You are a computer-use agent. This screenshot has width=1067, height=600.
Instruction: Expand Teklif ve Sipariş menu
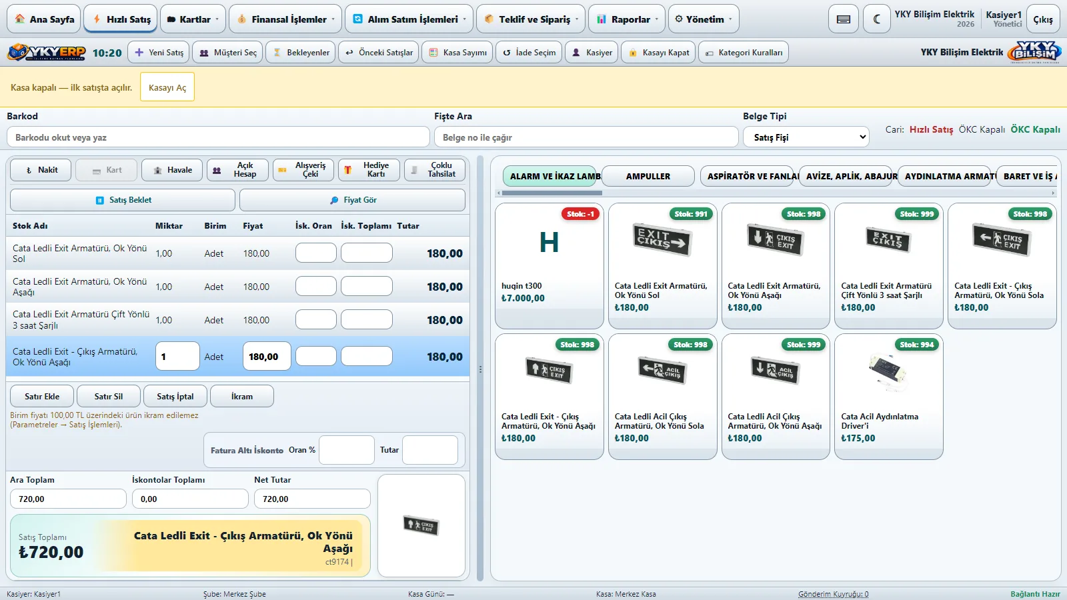coord(531,19)
